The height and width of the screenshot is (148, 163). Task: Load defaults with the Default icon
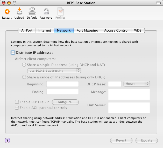click(32, 11)
